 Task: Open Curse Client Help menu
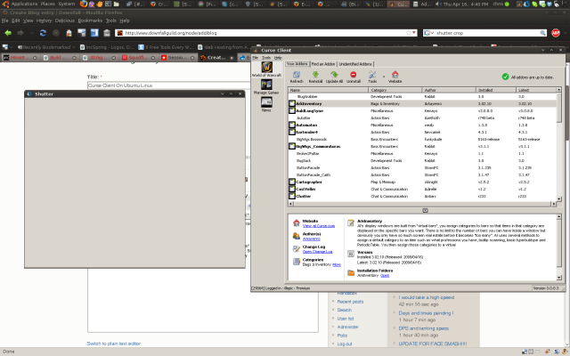pos(278,58)
